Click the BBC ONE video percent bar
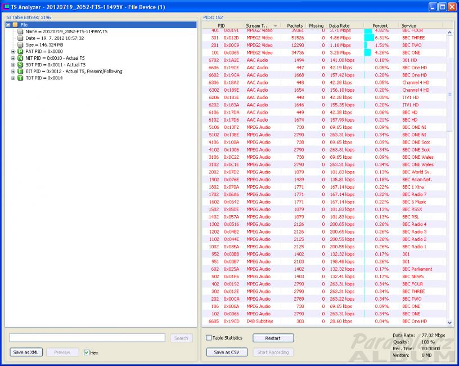This screenshot has width=459, height=366. point(368,53)
